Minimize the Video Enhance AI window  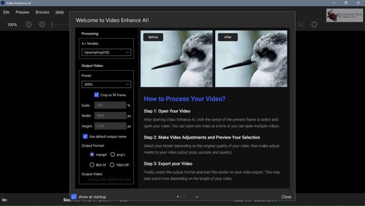pos(334,3)
